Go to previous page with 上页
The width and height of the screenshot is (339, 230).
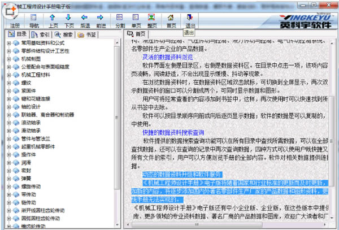(x=53, y=20)
